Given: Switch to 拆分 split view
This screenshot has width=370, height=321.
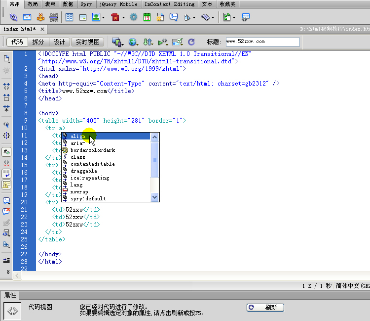Looking at the screenshot, I should click(38, 42).
